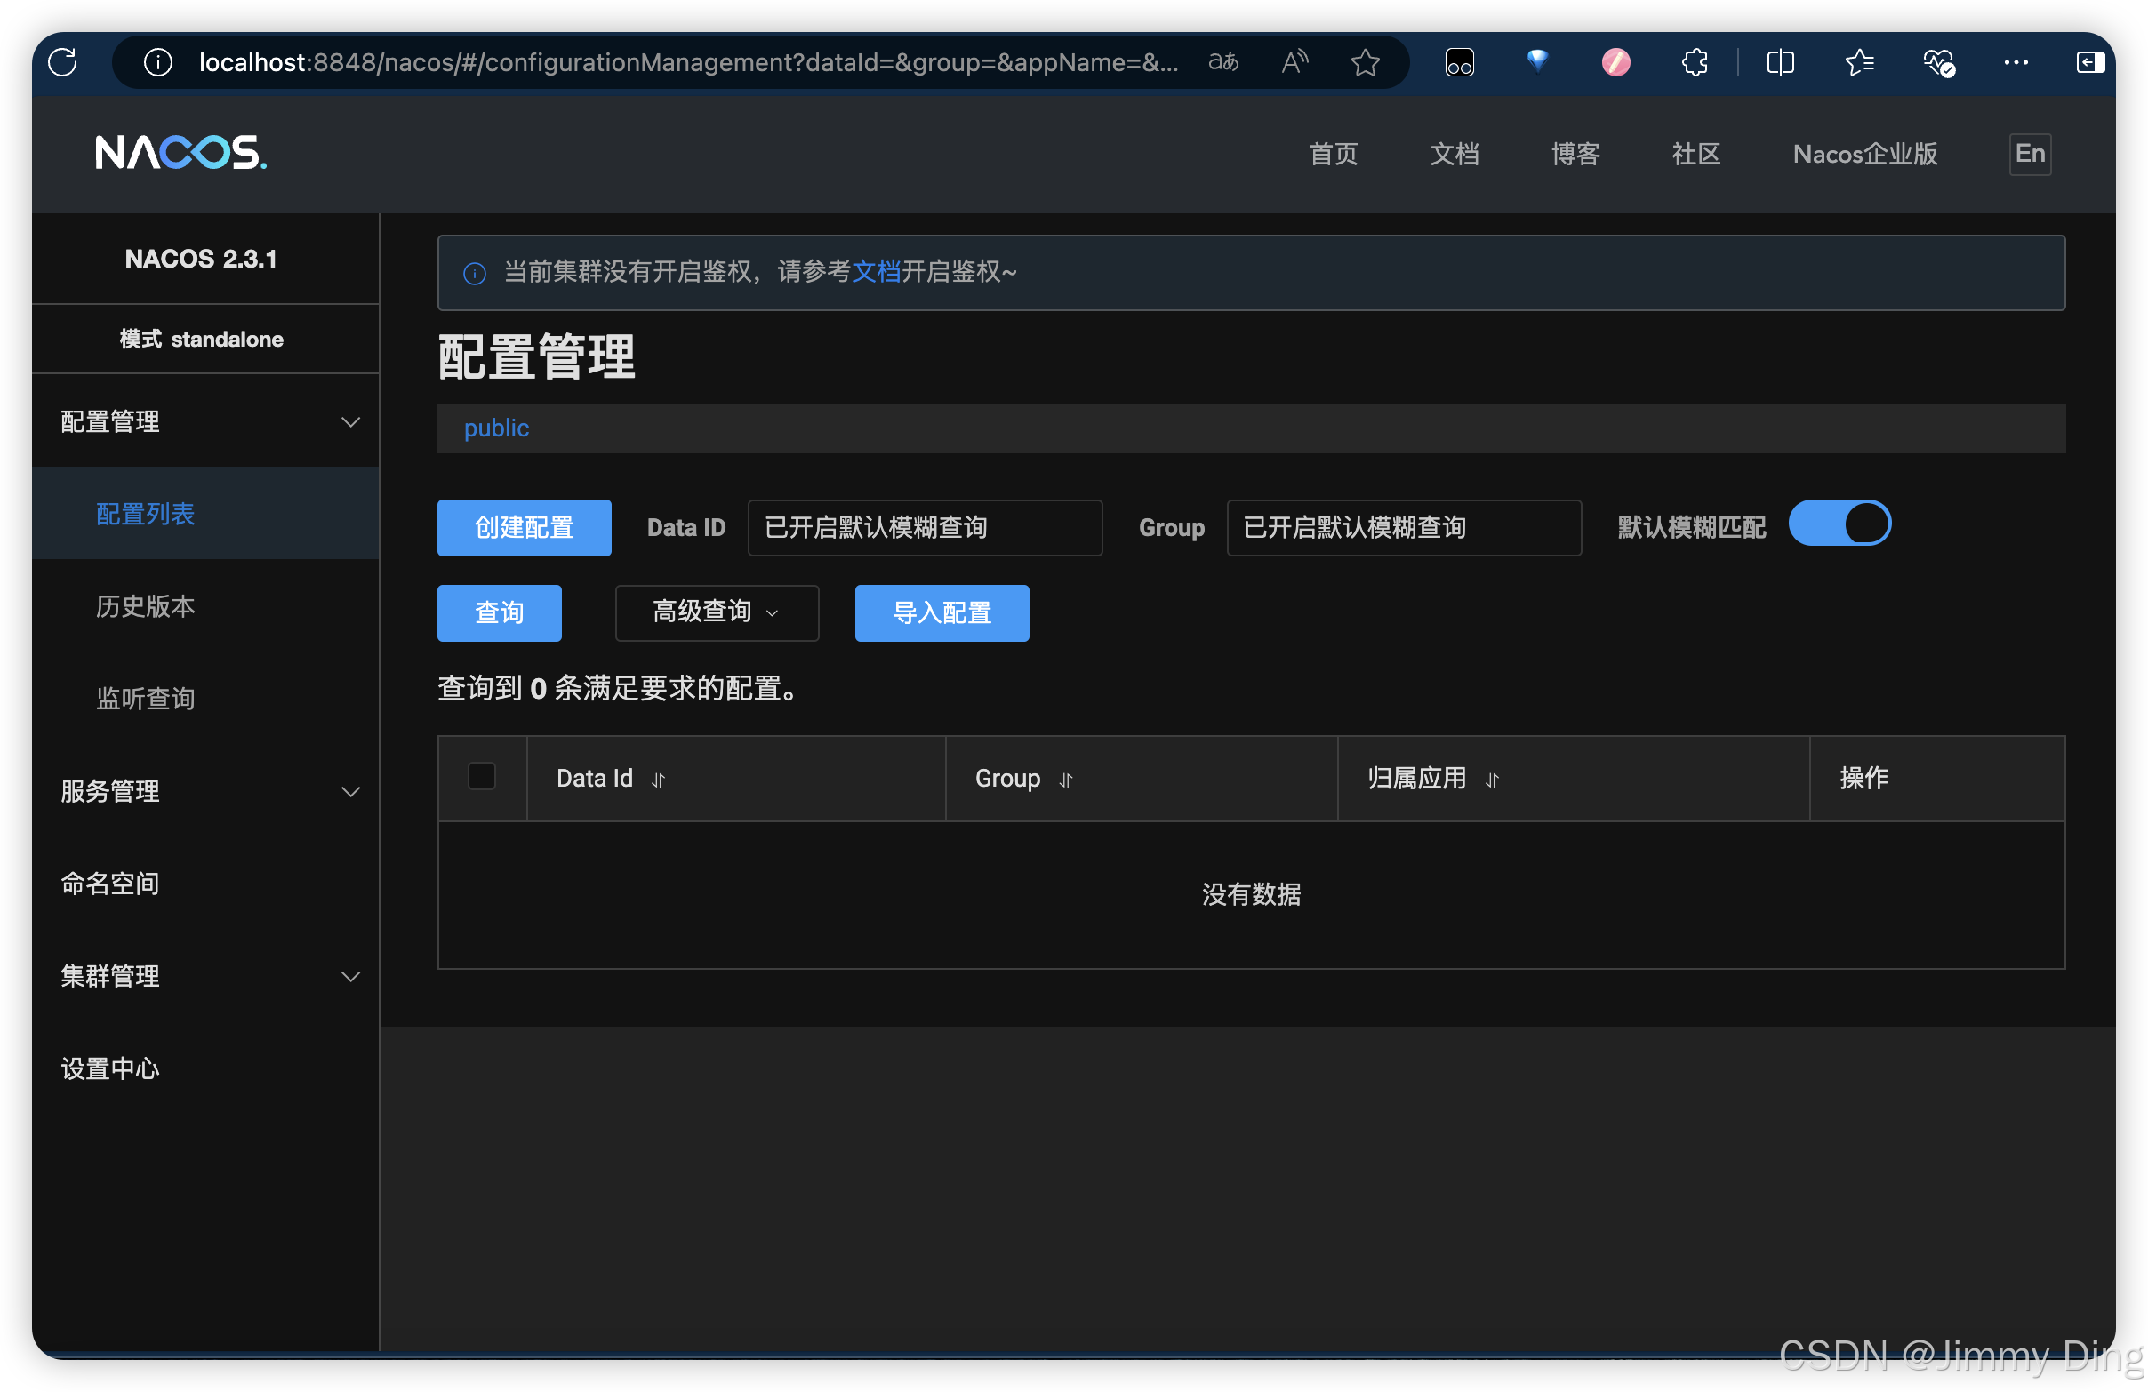Expand the 服务管理 sidebar section
This screenshot has height=1392, width=2148.
205,792
